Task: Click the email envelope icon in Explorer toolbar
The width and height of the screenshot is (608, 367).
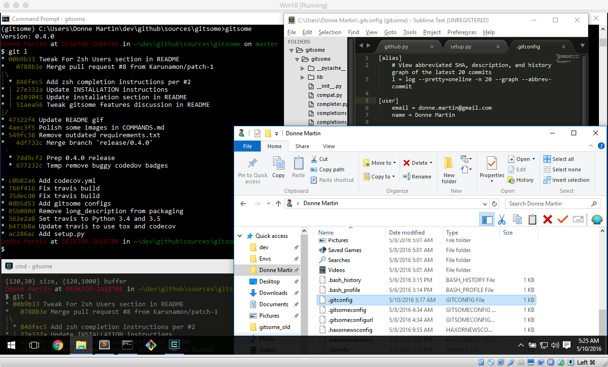Action: click(578, 219)
